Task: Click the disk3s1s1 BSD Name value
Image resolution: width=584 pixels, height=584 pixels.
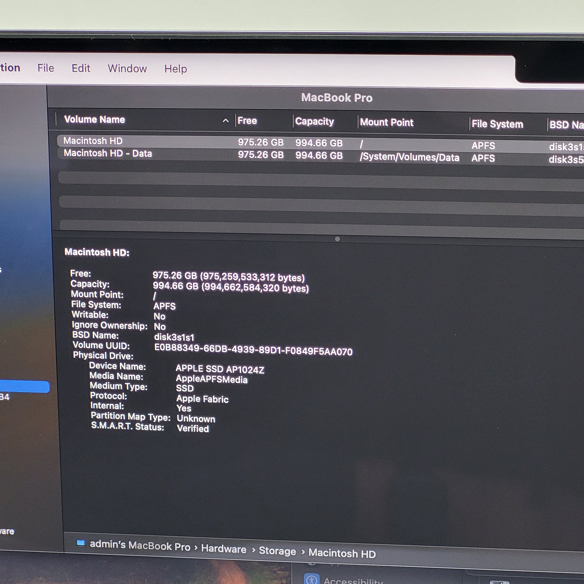Action: 174,337
